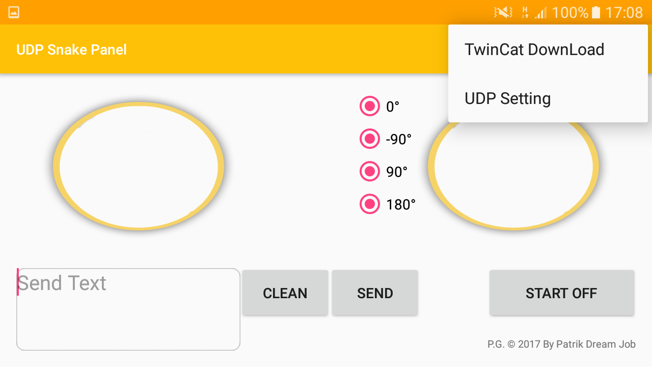Open UDP Setting from the overflow menu
Screen dimensions: 652x367
pos(508,98)
